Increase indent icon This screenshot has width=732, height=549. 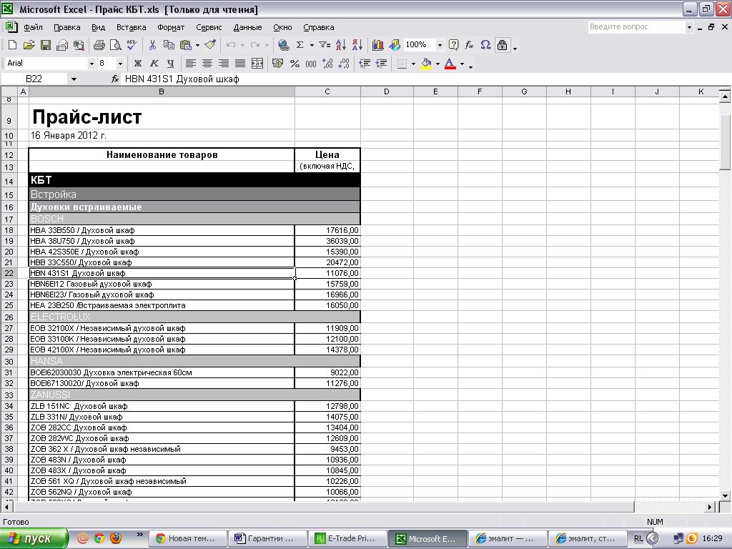381,63
